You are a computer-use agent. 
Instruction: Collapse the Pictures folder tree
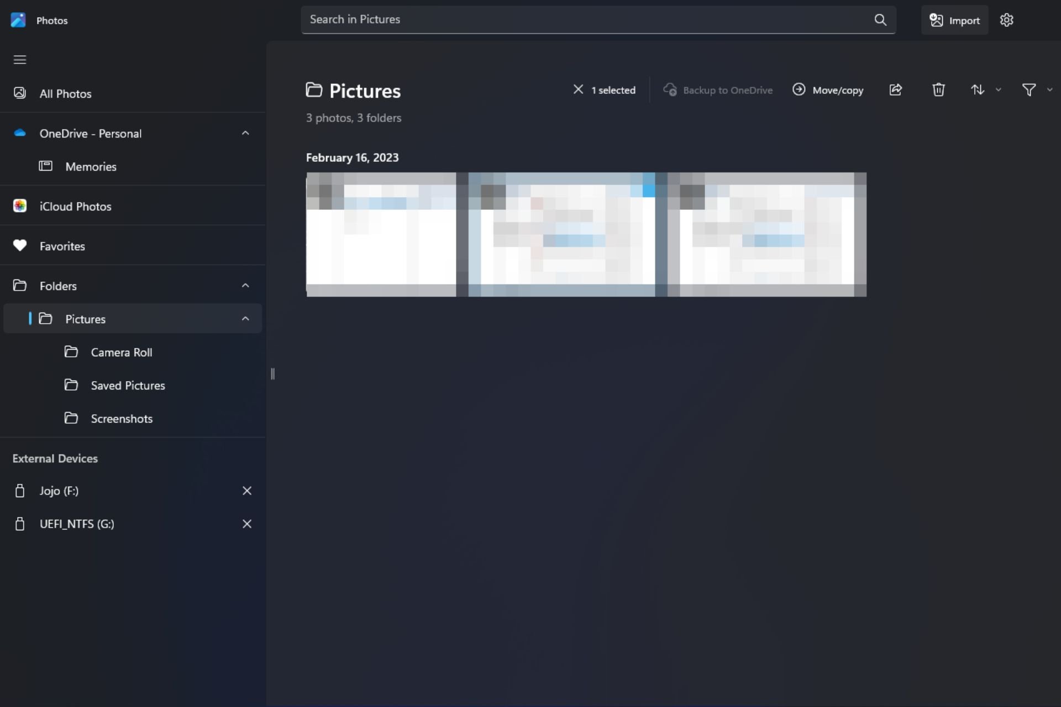point(245,318)
